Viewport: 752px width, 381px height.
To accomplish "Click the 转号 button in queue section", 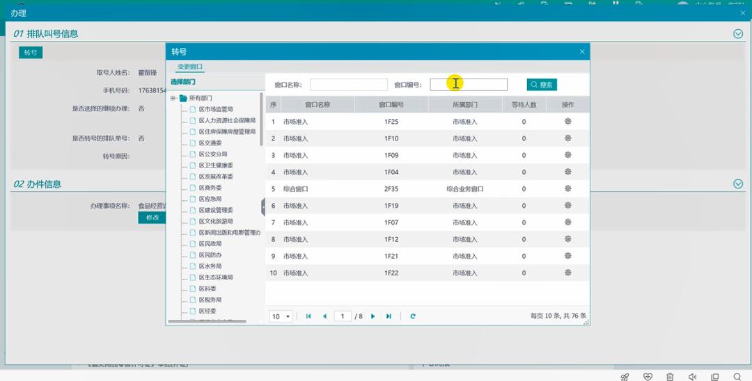I will pos(31,52).
